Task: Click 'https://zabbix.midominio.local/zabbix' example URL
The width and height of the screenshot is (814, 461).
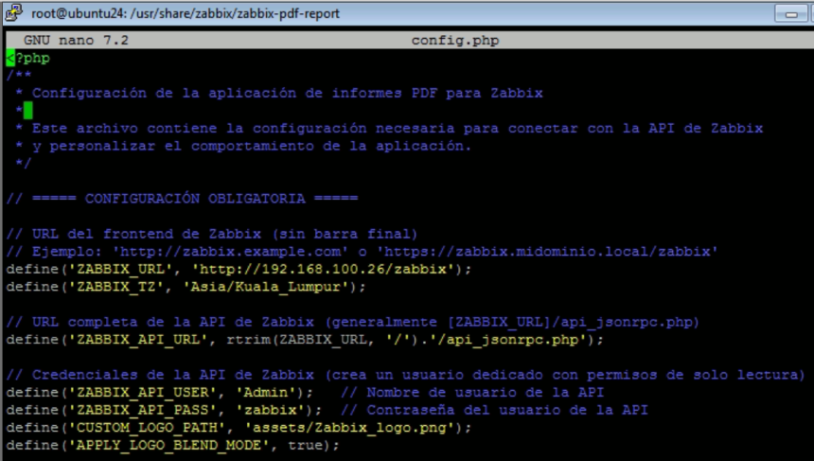Action: 547,252
